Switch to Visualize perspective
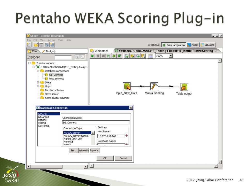This screenshot has width=248, height=186. pos(207,45)
